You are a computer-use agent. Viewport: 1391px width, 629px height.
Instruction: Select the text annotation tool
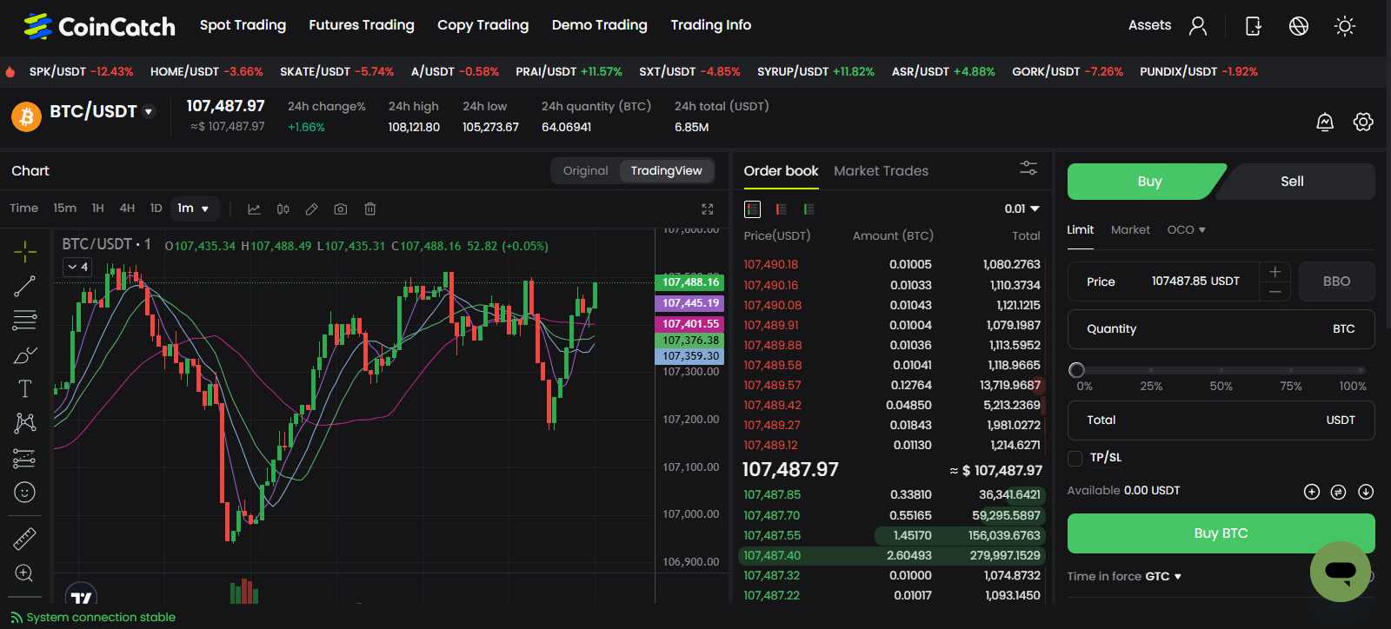click(x=25, y=389)
